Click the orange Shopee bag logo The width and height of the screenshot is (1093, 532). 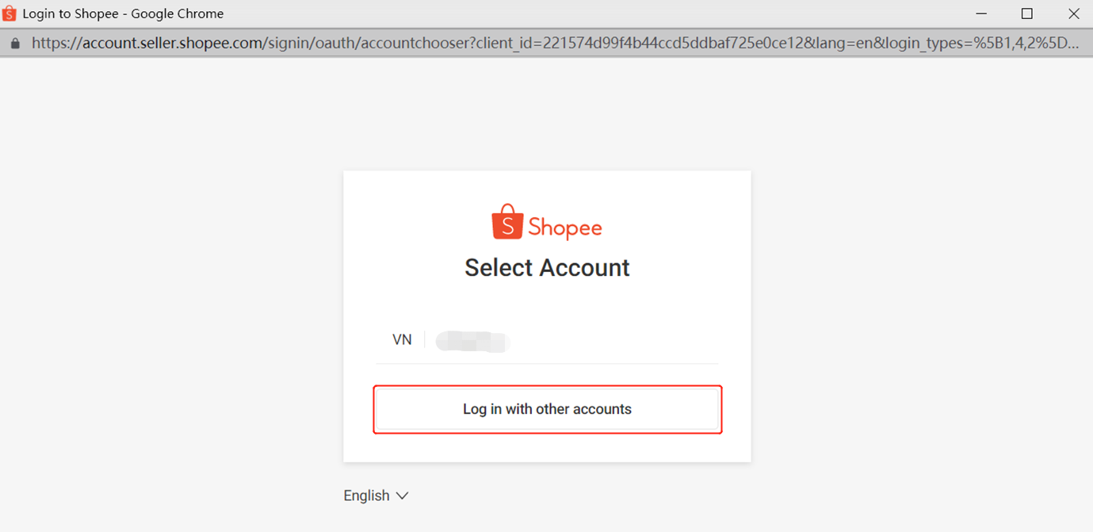click(x=507, y=222)
